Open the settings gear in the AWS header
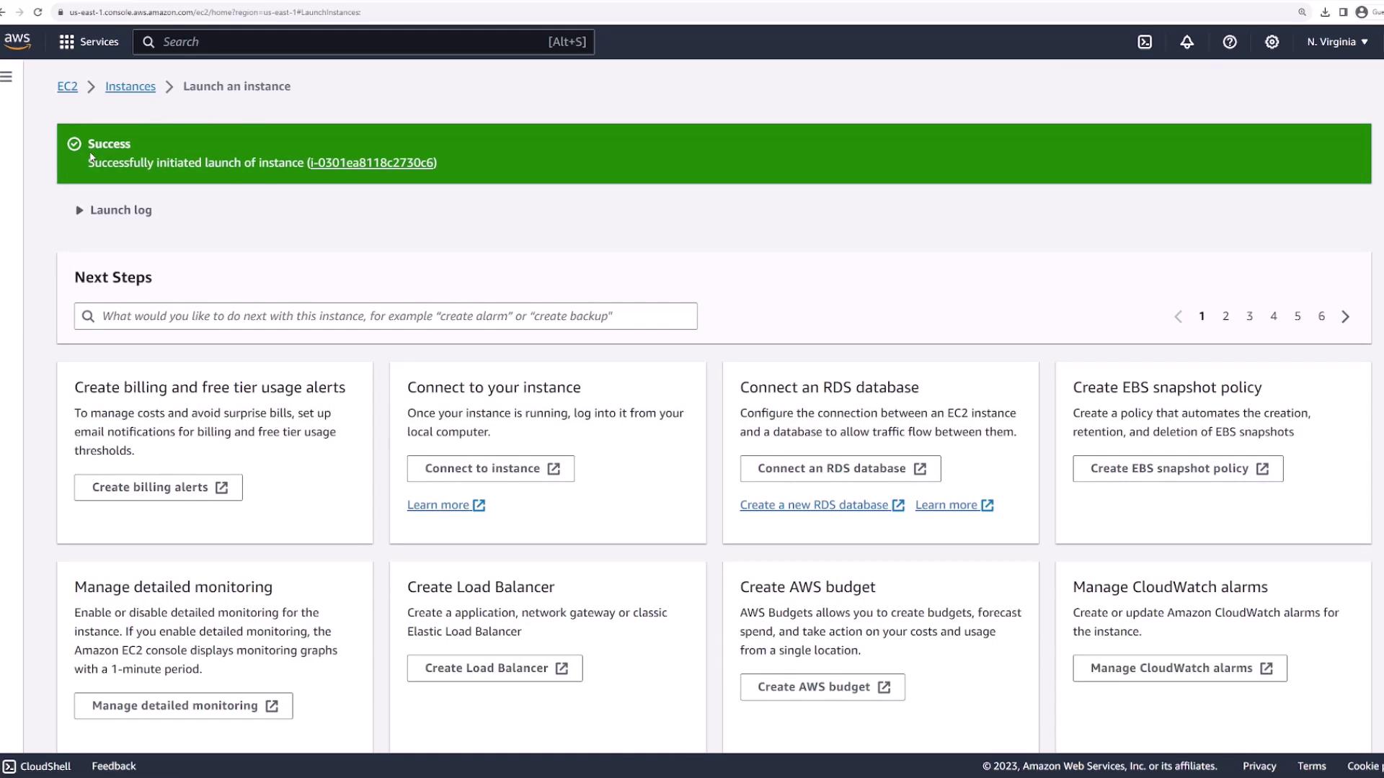This screenshot has height=778, width=1384. pyautogui.click(x=1272, y=42)
